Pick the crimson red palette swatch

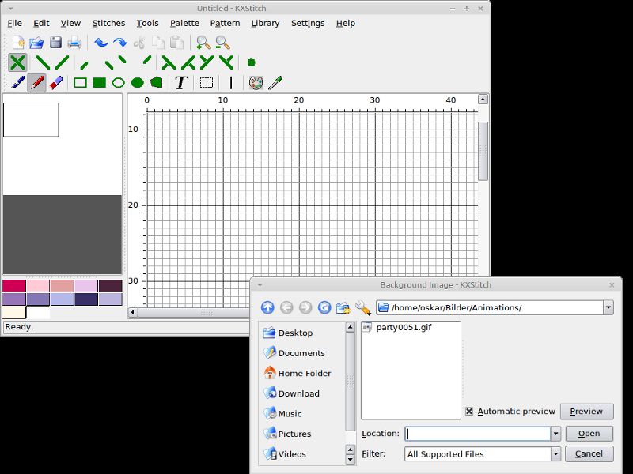(x=14, y=286)
